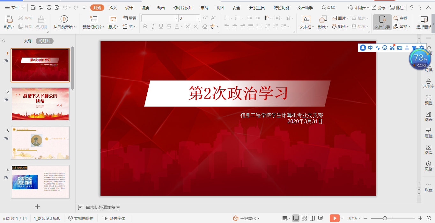
Task: Click 单击此处添加备注 to add notes
Action: click(x=102, y=207)
